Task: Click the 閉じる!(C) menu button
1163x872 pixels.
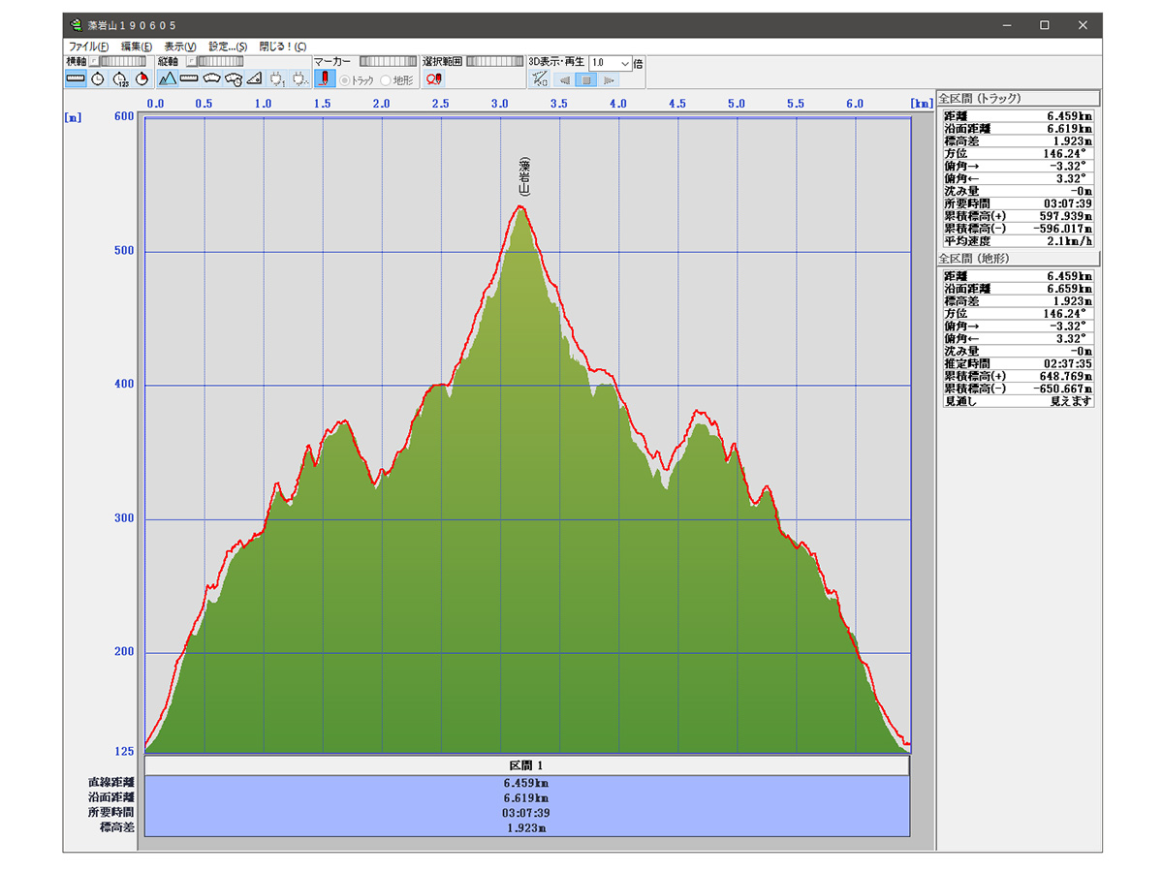Action: (x=282, y=47)
